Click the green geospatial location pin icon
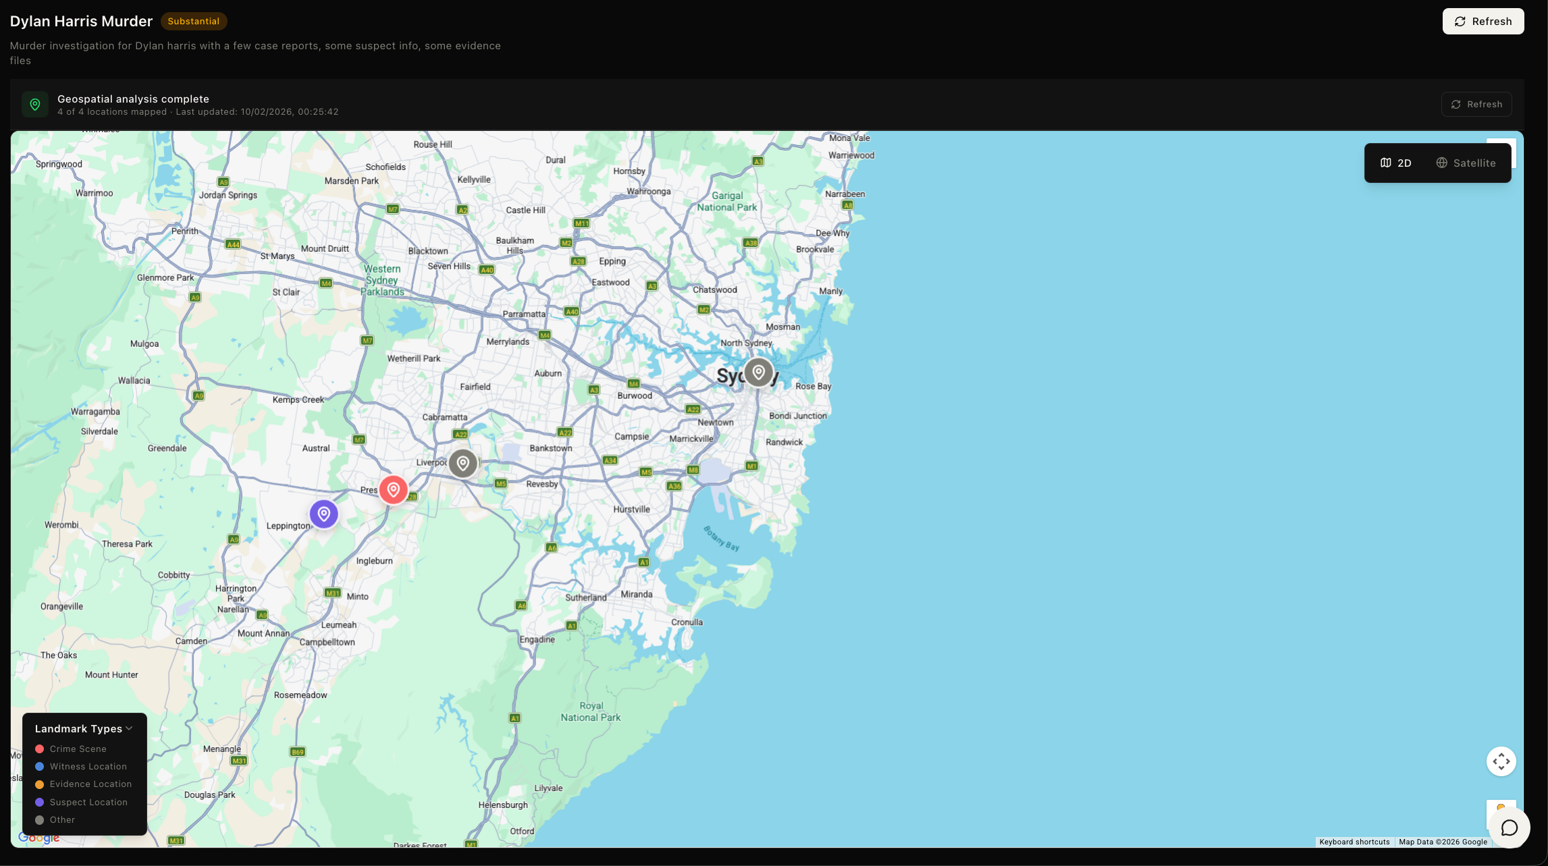This screenshot has height=866, width=1548. (35, 105)
